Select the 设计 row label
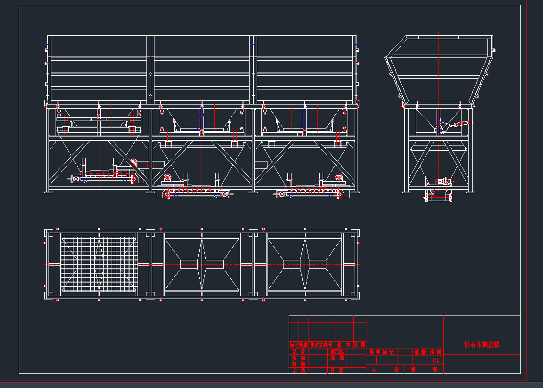 (299, 351)
